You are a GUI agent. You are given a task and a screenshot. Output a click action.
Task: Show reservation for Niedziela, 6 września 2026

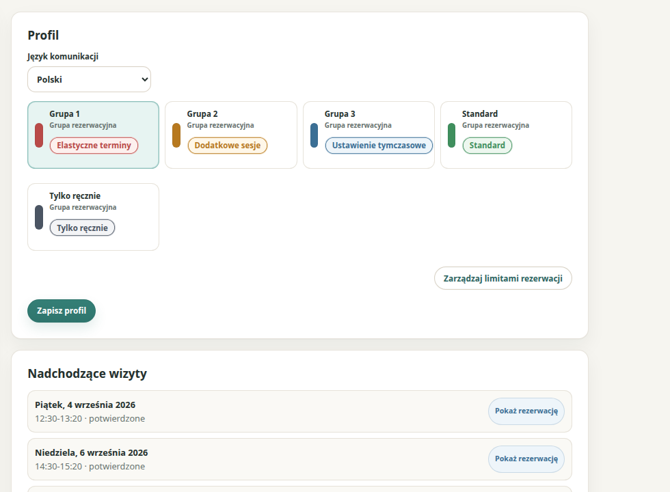[526, 459]
